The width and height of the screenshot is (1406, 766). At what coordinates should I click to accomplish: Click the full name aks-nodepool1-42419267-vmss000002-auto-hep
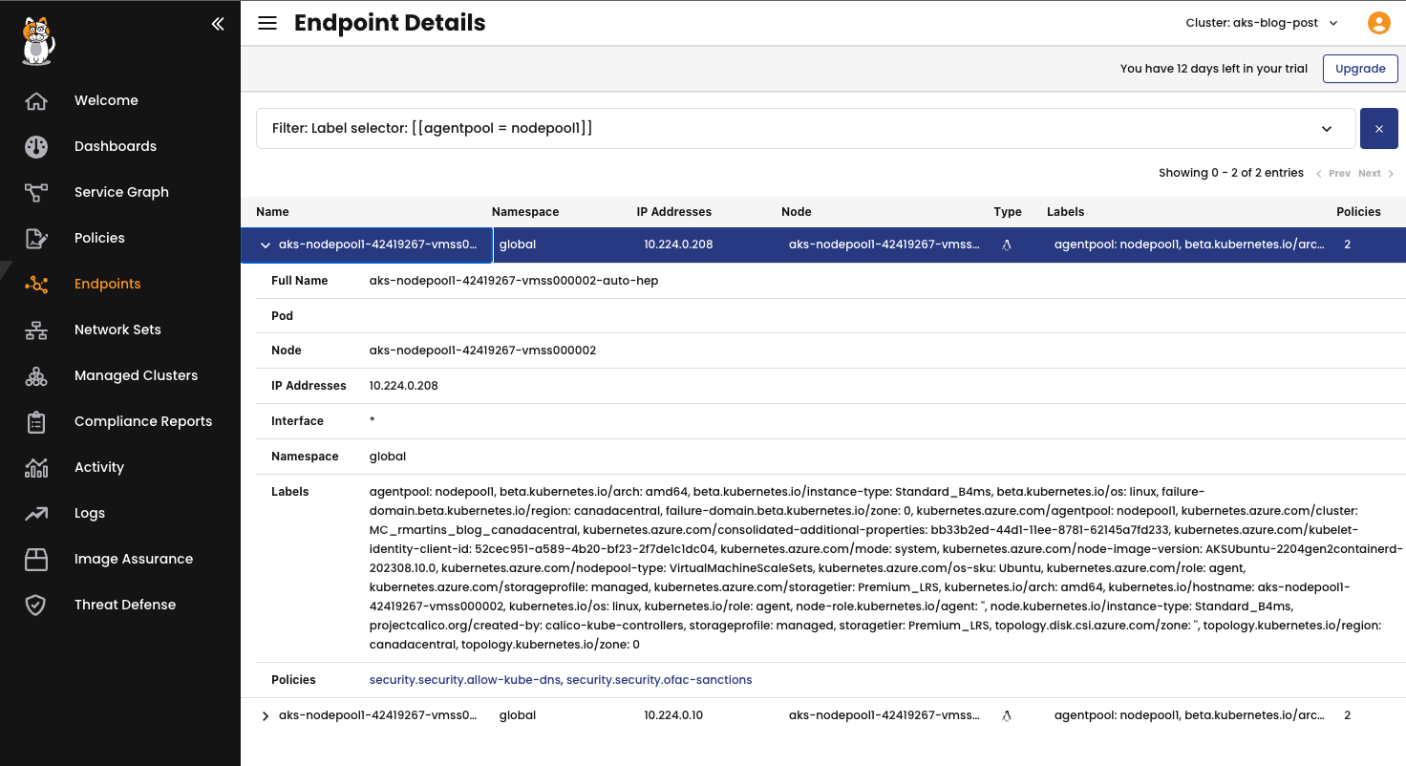(514, 281)
